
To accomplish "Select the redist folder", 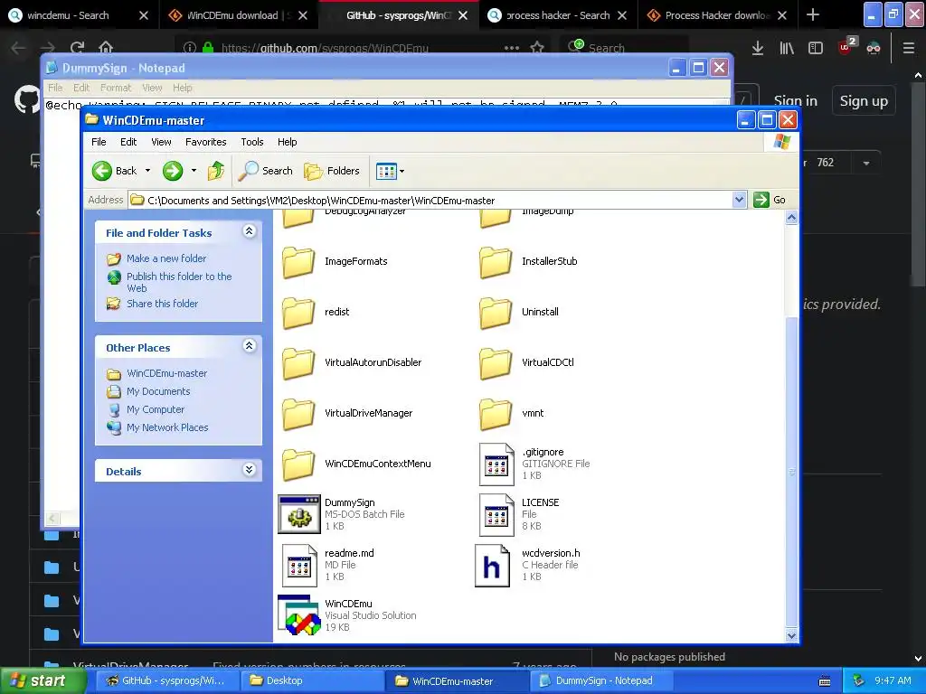I will click(x=317, y=312).
